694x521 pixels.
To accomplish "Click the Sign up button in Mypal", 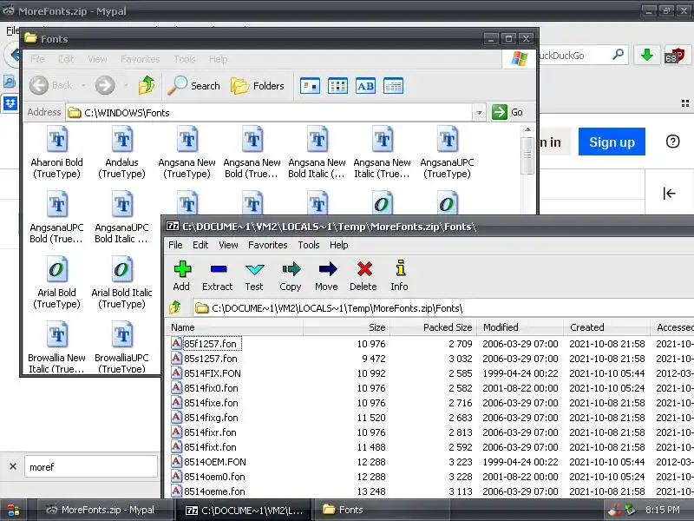I will click(x=612, y=142).
